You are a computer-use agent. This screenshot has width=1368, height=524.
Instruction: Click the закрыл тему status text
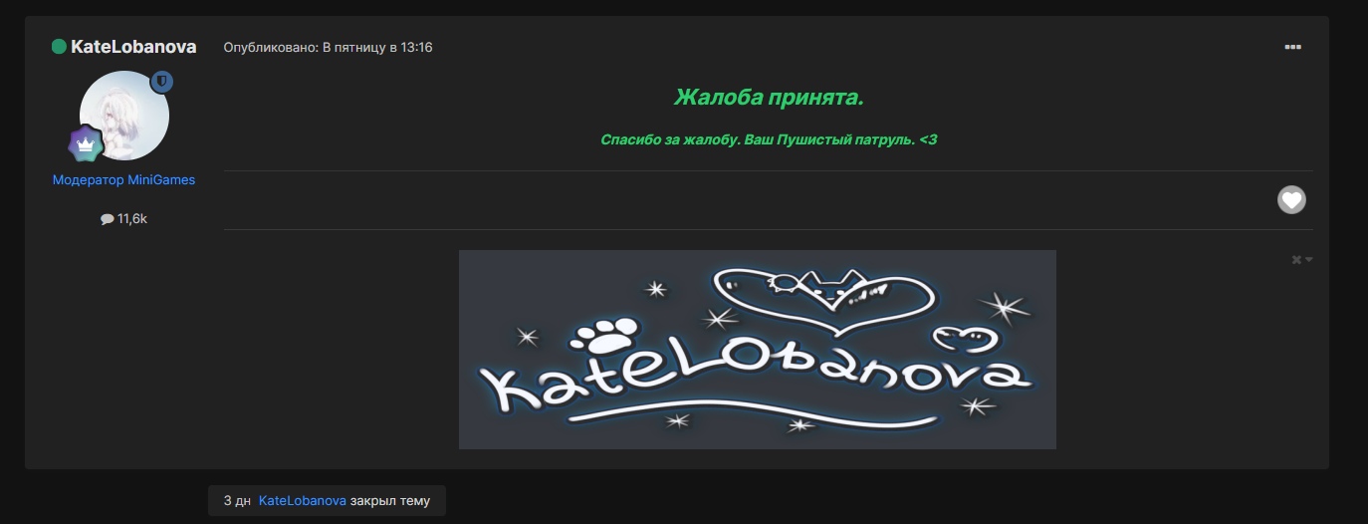tap(390, 501)
